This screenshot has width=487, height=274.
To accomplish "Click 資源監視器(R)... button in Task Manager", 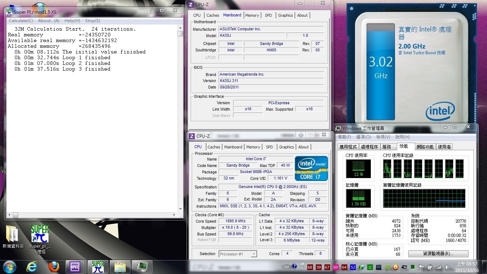I will click(x=438, y=254).
